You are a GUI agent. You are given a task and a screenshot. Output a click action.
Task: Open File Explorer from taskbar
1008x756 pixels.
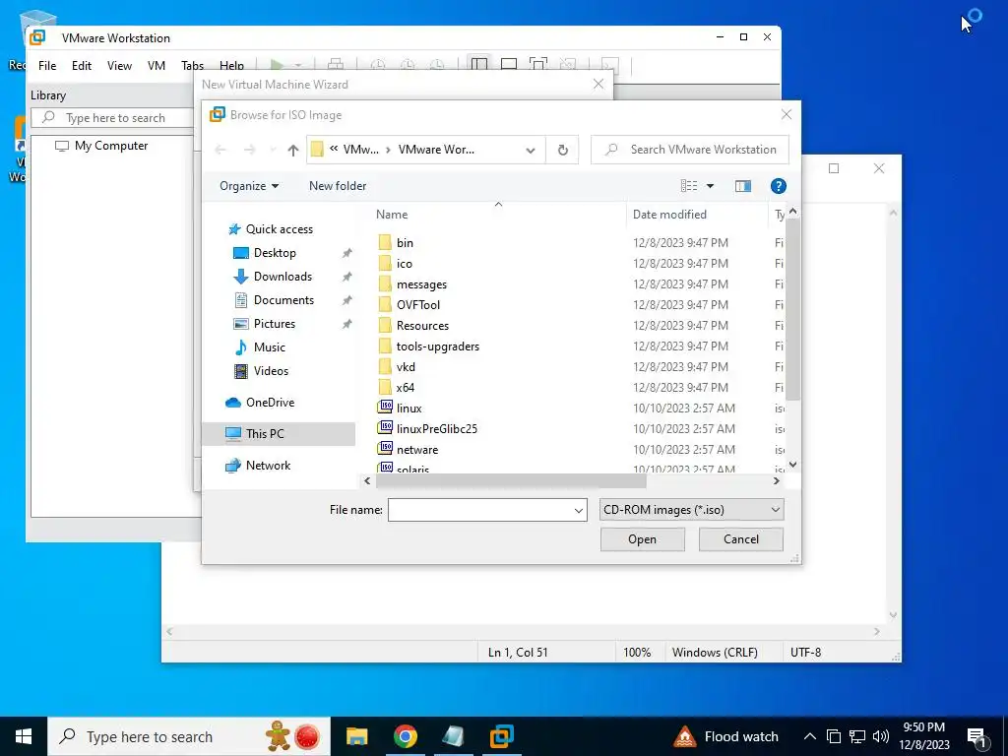356,736
